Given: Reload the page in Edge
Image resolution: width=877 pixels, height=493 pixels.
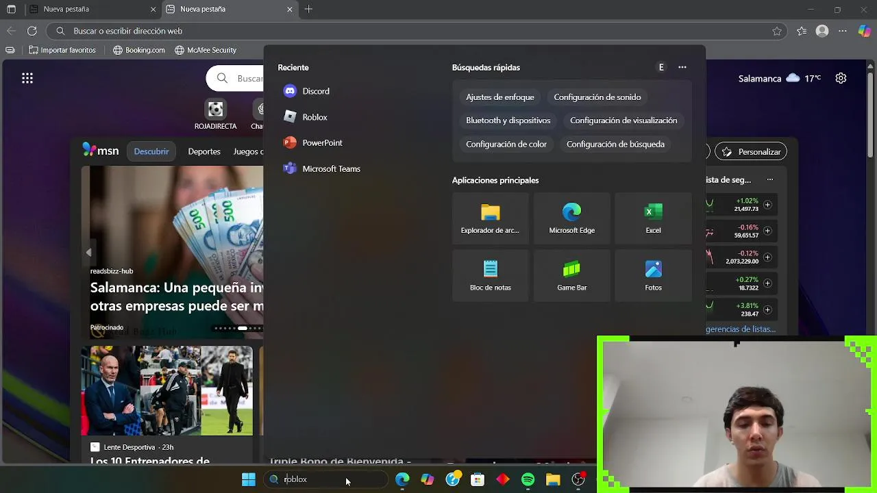Looking at the screenshot, I should tap(32, 31).
